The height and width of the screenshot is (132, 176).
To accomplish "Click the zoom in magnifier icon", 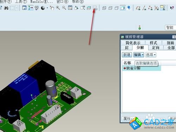I will tap(58, 8).
